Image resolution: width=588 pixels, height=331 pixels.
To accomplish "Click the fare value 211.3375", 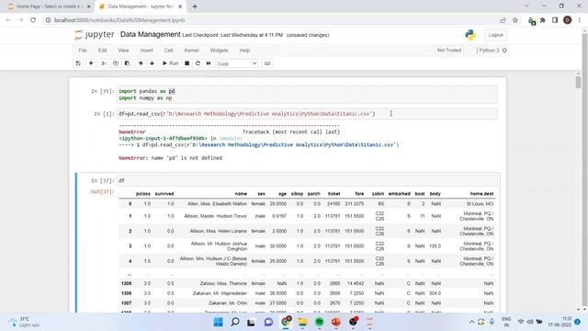I will pyautogui.click(x=355, y=204).
